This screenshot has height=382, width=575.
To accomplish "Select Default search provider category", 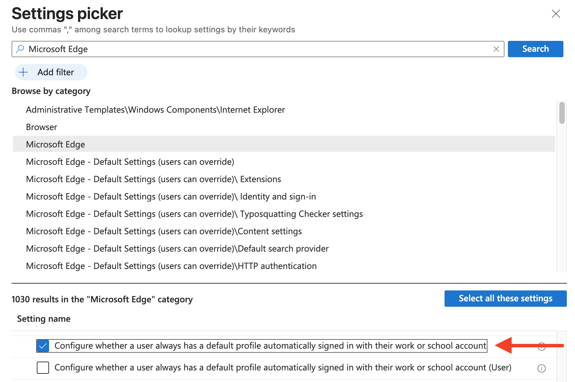I will click(177, 249).
